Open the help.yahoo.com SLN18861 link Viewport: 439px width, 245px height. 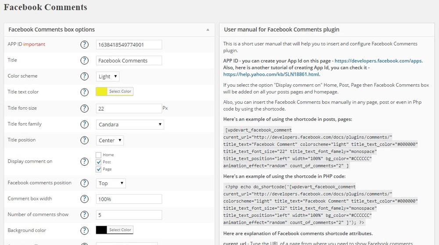(x=272, y=74)
